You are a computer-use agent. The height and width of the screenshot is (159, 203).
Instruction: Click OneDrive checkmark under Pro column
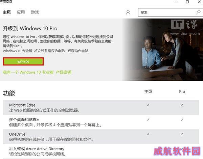click(182, 134)
